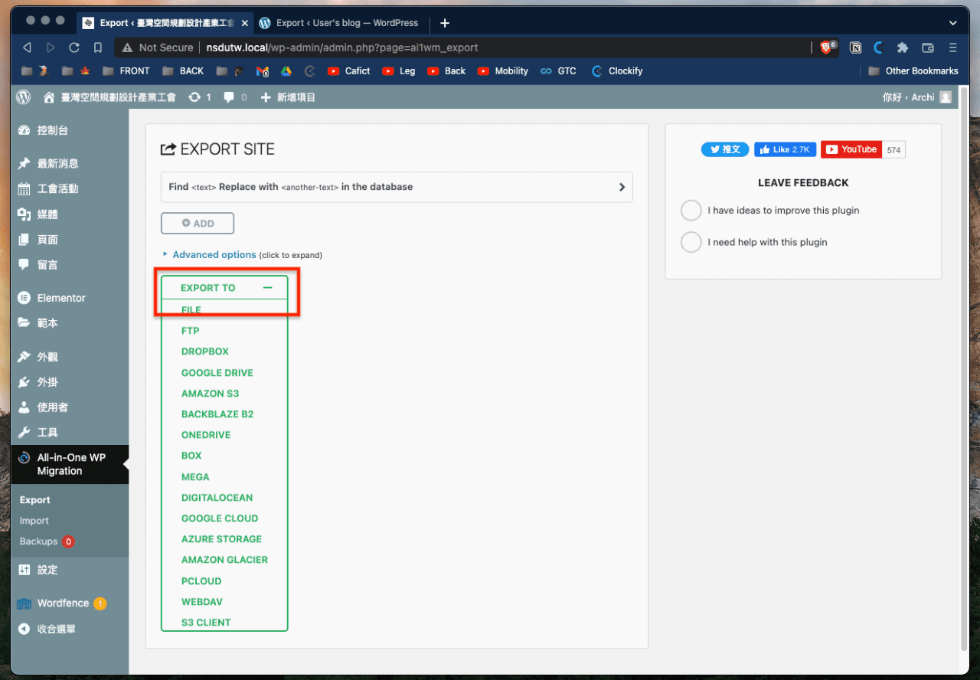
Task: Open the Brave wallet icon
Action: click(x=928, y=47)
